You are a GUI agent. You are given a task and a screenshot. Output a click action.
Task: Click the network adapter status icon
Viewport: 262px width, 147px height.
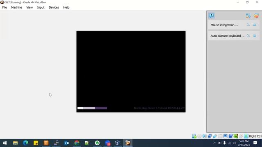coord(210,136)
